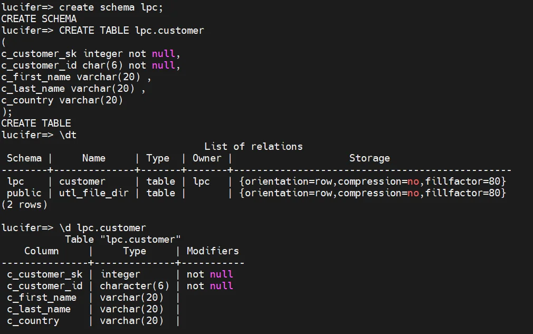Click the 'Storage' column header

click(x=369, y=158)
